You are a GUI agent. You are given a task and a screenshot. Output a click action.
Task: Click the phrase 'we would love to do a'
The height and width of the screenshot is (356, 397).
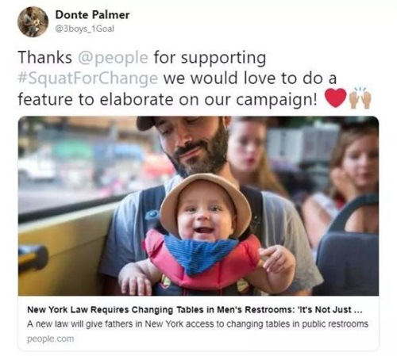[249, 78]
